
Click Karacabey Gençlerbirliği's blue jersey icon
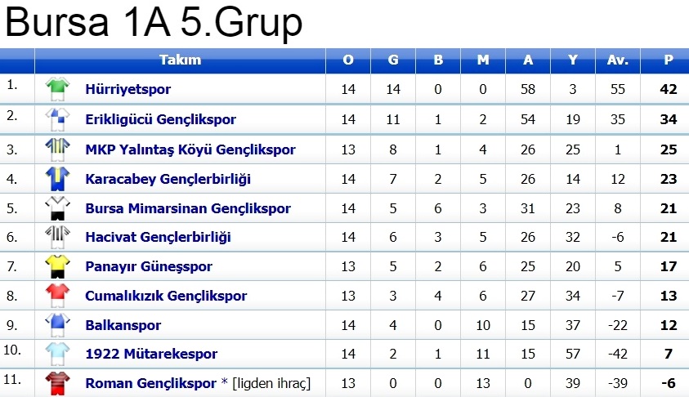(x=57, y=179)
